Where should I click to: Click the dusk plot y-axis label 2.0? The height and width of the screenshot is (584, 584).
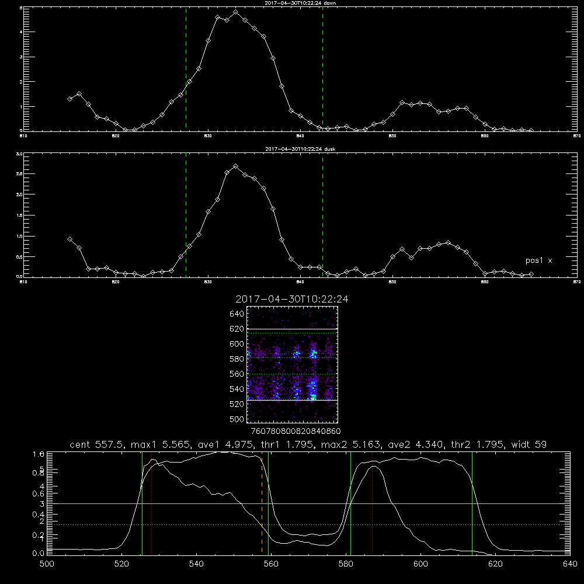(x=20, y=194)
